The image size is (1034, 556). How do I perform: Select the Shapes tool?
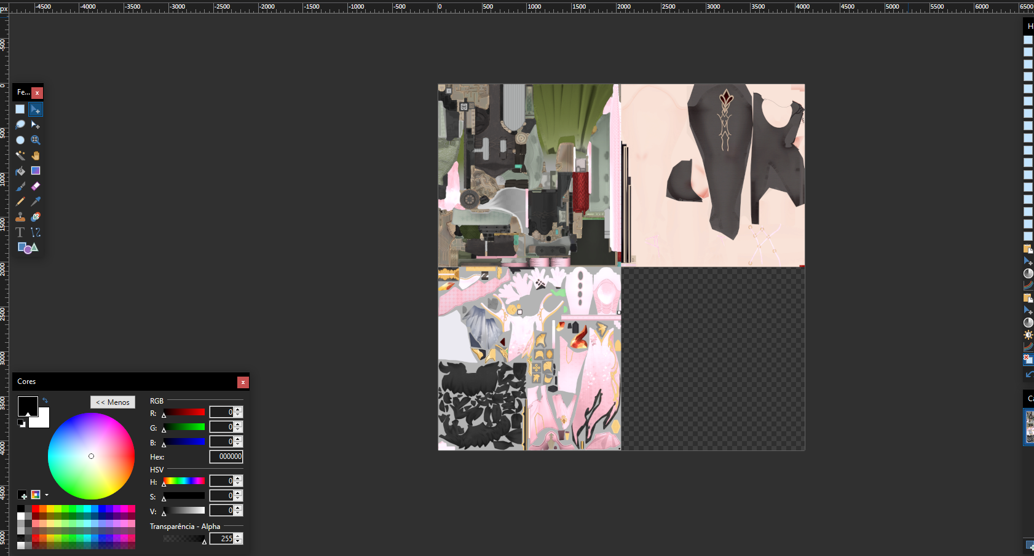(x=28, y=248)
